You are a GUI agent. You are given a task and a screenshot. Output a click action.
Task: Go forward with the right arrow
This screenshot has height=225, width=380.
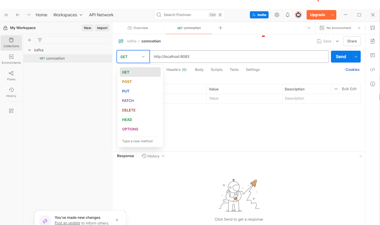pos(28,15)
